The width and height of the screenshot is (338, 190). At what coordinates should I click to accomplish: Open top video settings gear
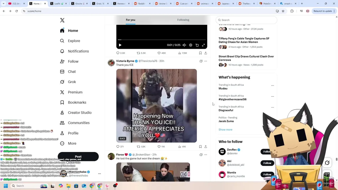pos(191,45)
